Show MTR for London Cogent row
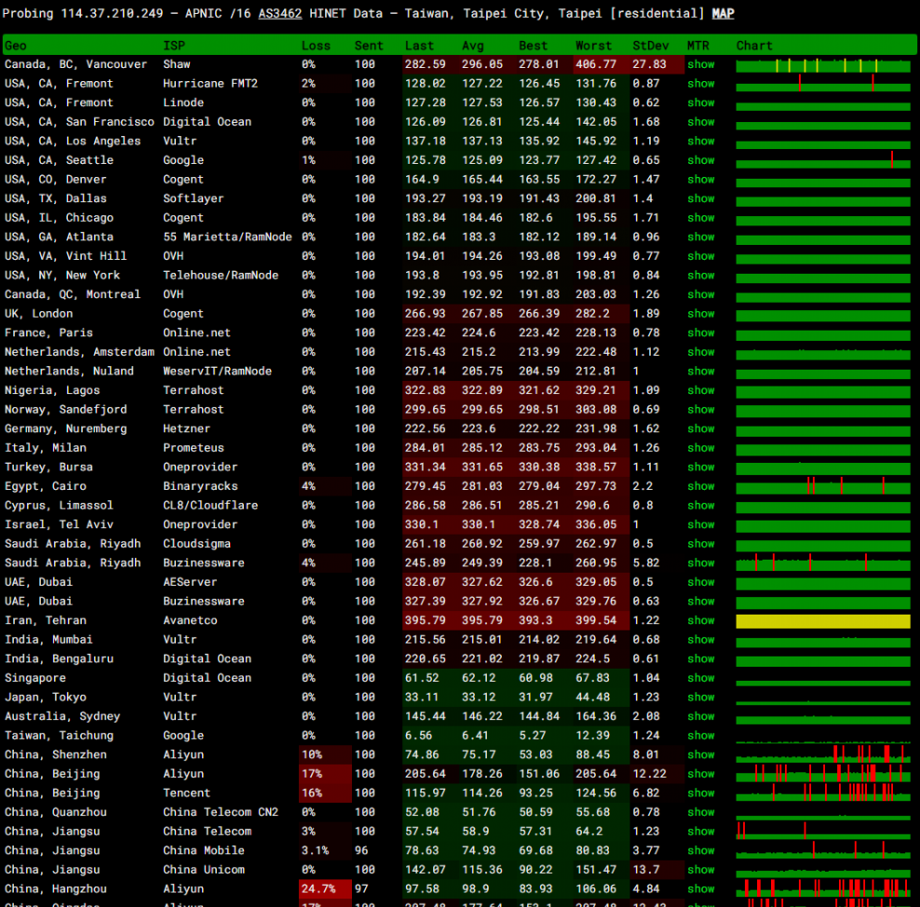The height and width of the screenshot is (907, 920). 700,314
